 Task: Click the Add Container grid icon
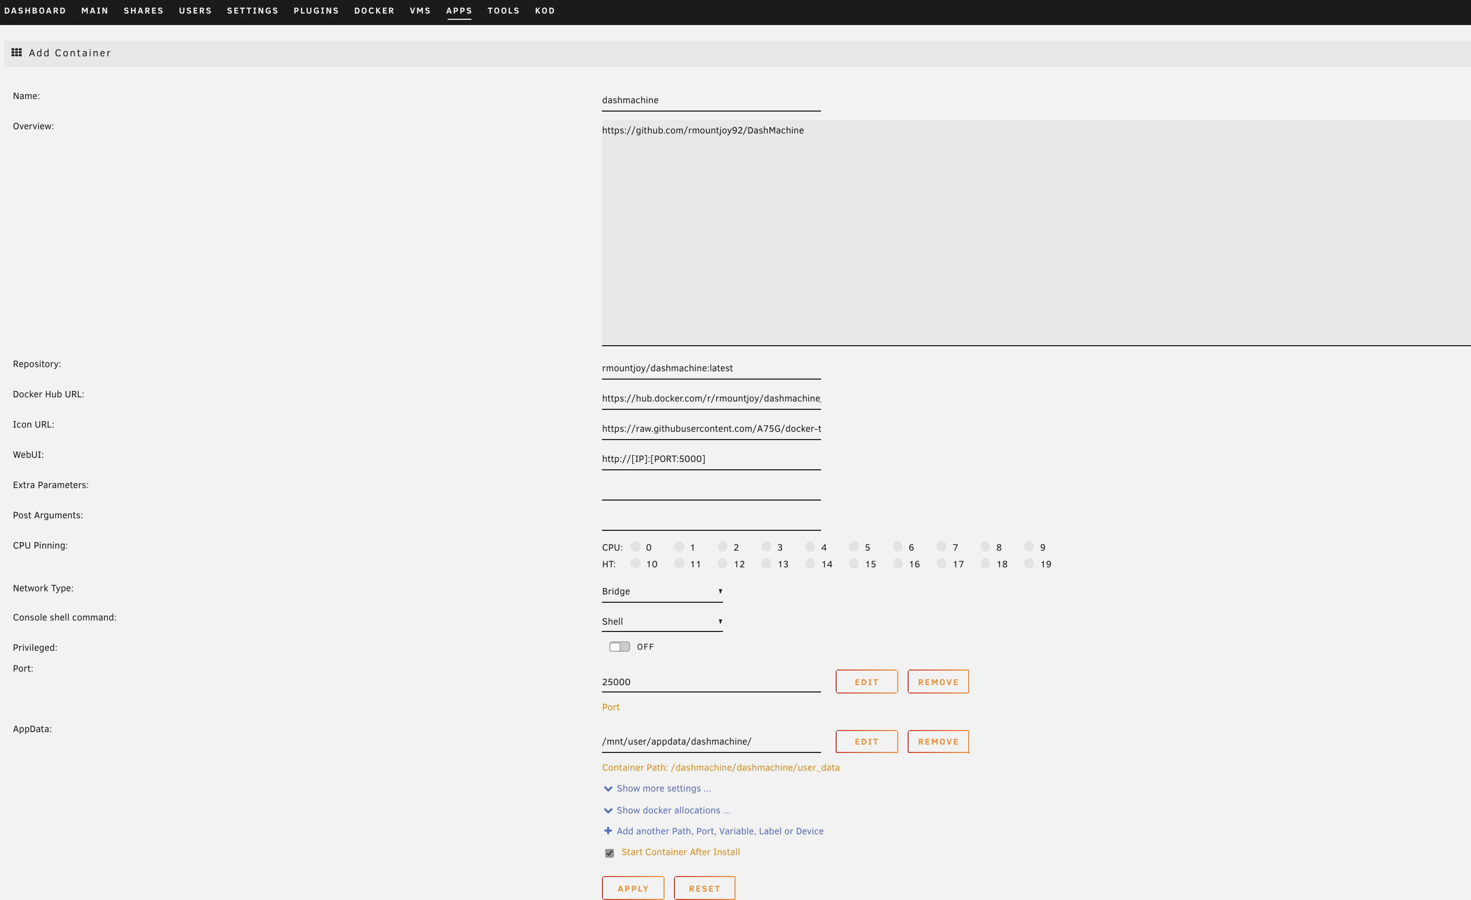pos(17,53)
